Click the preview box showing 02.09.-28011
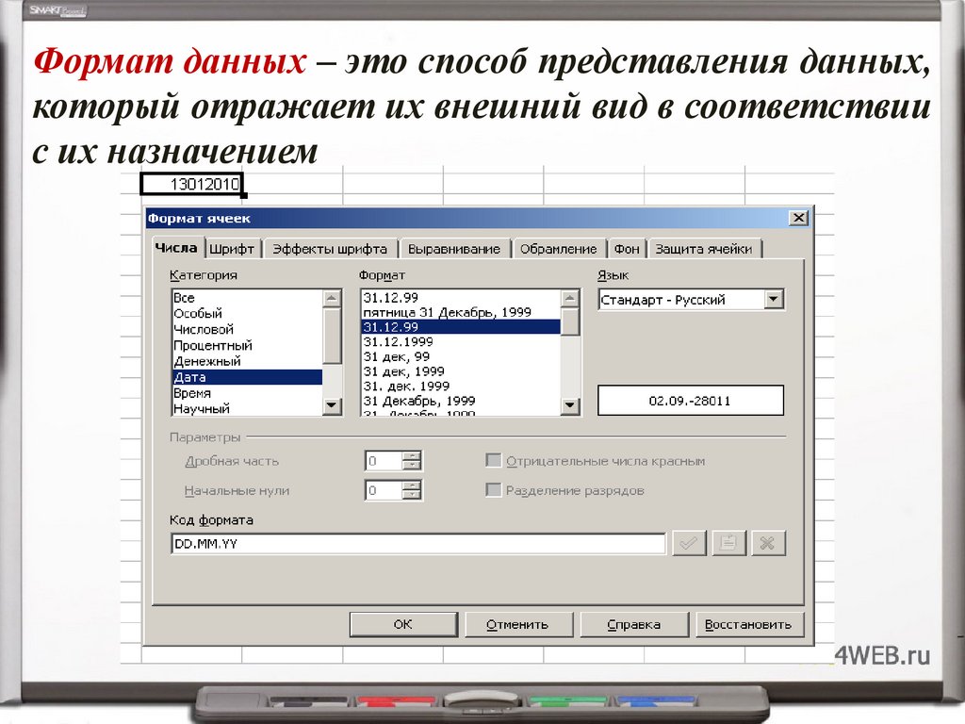965x724 pixels. click(691, 401)
